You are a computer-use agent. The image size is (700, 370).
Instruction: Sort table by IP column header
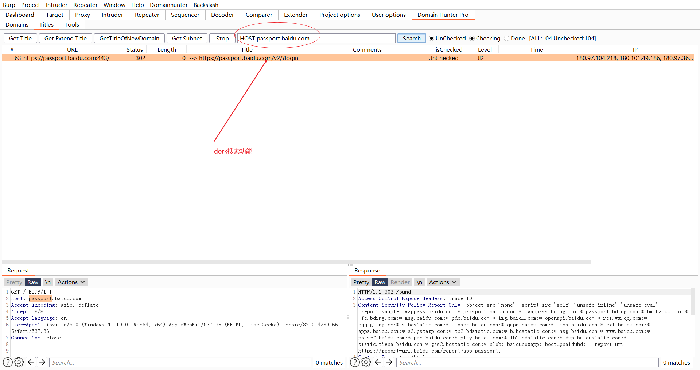coord(635,49)
